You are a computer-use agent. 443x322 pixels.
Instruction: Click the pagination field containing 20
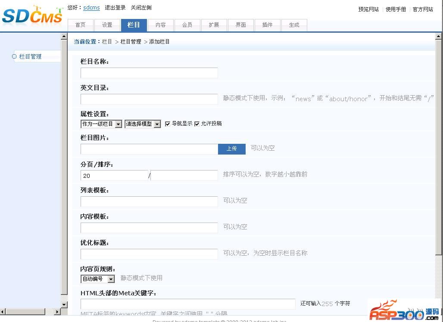click(x=115, y=176)
